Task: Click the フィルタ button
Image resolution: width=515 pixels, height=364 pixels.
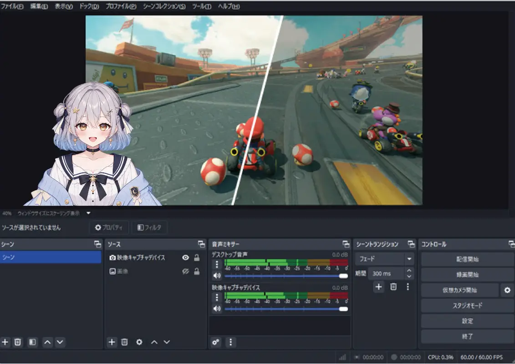Action: pos(149,227)
